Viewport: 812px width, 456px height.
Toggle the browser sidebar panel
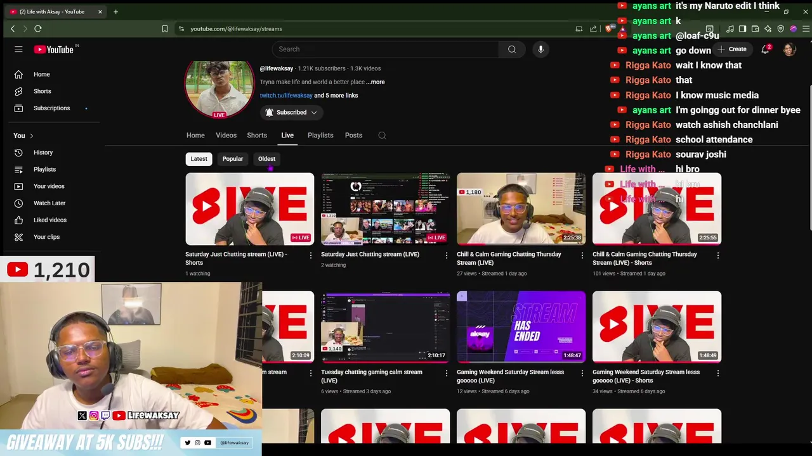(743, 28)
